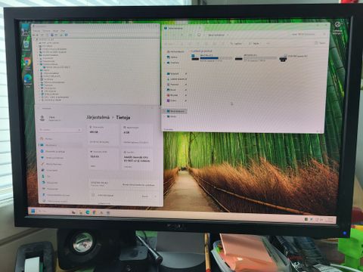Click the Windows Start button on taskbar
Image resolution: width=363 pixels, height=272 pixels.
pos(33,211)
